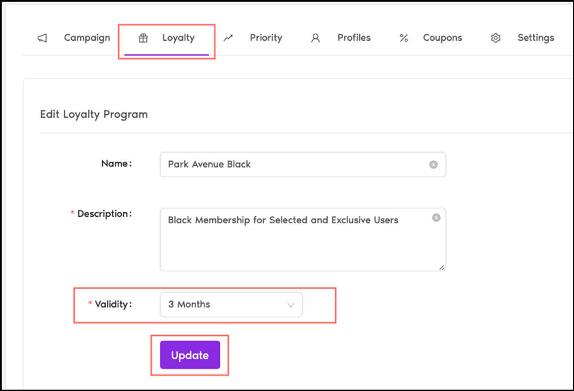The height and width of the screenshot is (391, 574).
Task: Click the Description box resize handle
Action: click(x=442, y=268)
